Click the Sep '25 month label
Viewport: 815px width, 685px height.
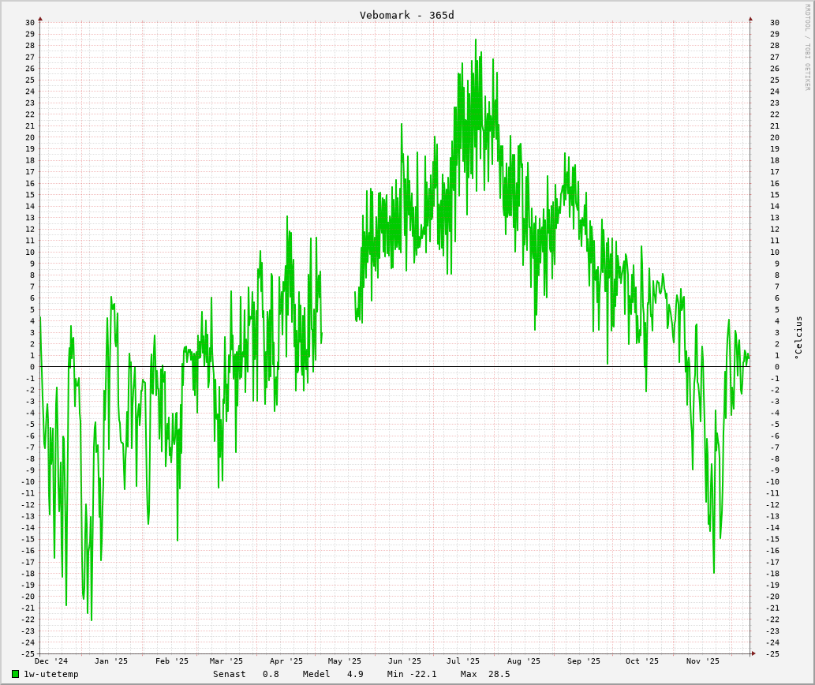click(584, 661)
